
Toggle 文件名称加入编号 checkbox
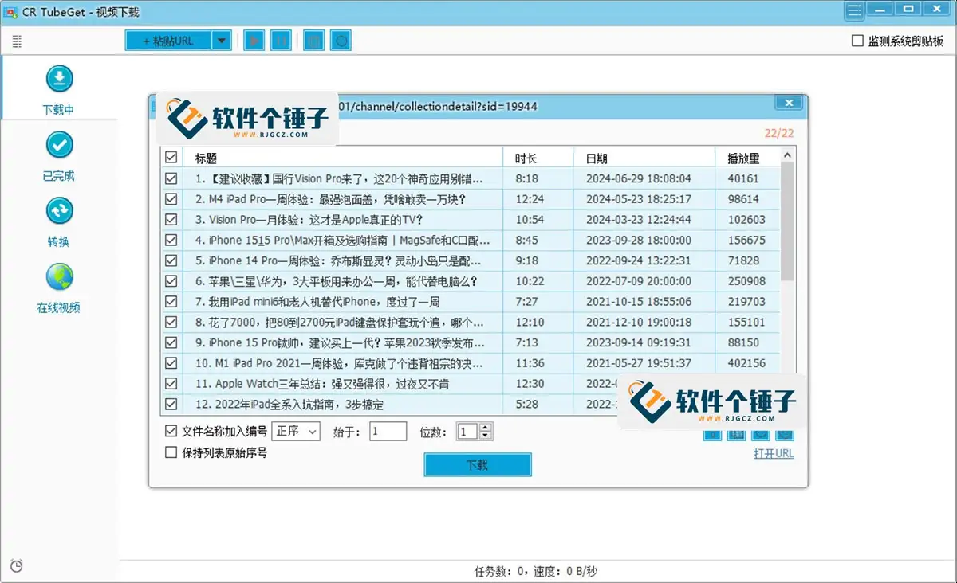(171, 431)
